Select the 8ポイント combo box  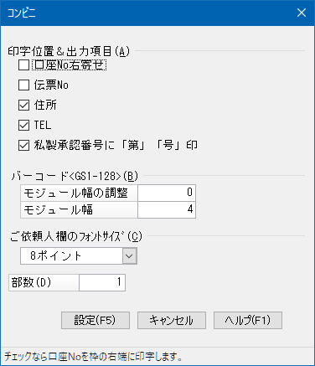(79, 255)
